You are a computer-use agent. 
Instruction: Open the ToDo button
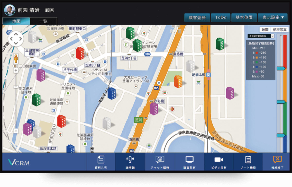coord(221,17)
